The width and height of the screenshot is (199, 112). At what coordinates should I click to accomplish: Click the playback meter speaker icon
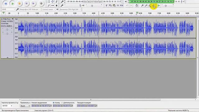click(x=126, y=2)
